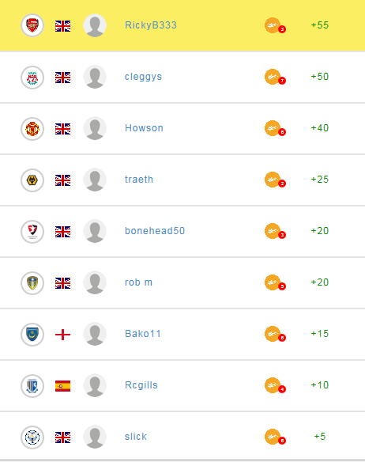
Task: Open the Rcgills username link
Action: pos(141,385)
